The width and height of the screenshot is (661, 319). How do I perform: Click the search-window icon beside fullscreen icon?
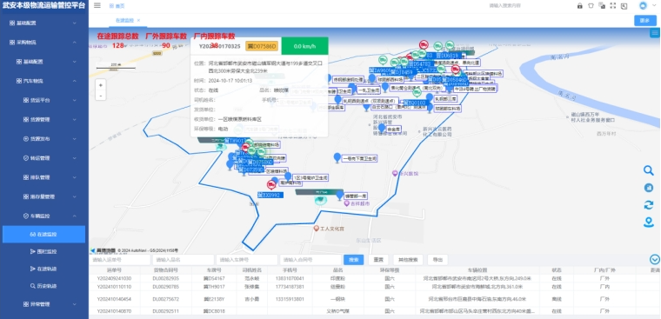pos(624,6)
